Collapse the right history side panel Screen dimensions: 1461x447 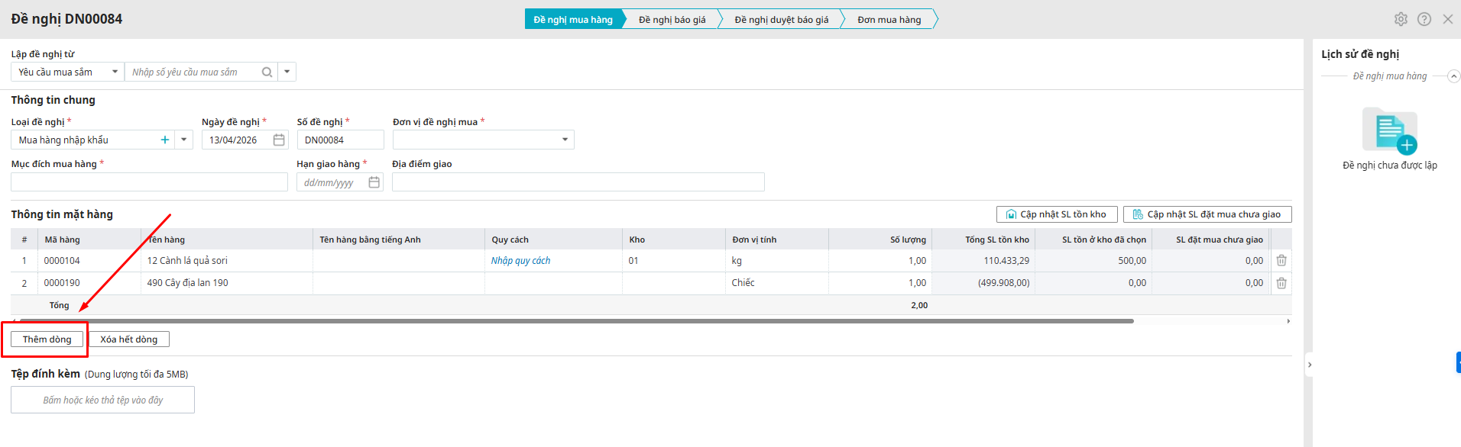click(x=1309, y=365)
